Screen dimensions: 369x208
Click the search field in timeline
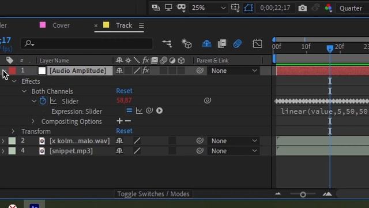click(x=87, y=43)
